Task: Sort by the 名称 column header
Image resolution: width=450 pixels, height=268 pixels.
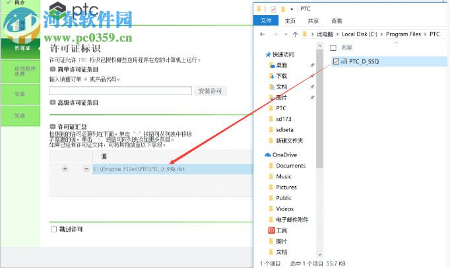Action: coord(346,48)
